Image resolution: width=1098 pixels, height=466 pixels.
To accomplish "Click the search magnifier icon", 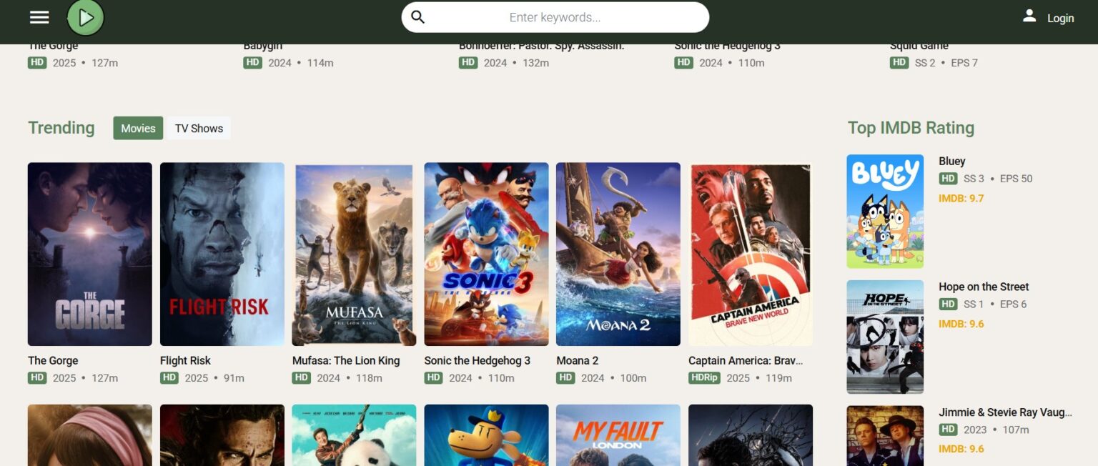I will tap(418, 16).
